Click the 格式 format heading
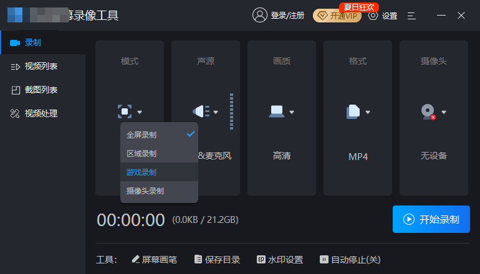This screenshot has height=274, width=480. pos(358,61)
